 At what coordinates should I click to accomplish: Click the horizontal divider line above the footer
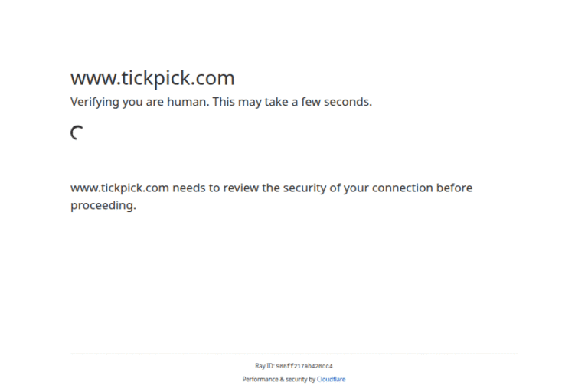click(293, 354)
